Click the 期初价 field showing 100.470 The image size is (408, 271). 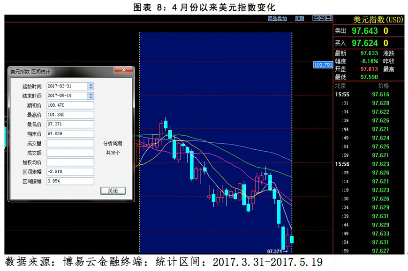[70, 105]
